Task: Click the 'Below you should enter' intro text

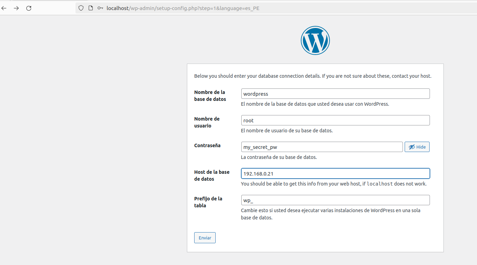Action: [313, 76]
